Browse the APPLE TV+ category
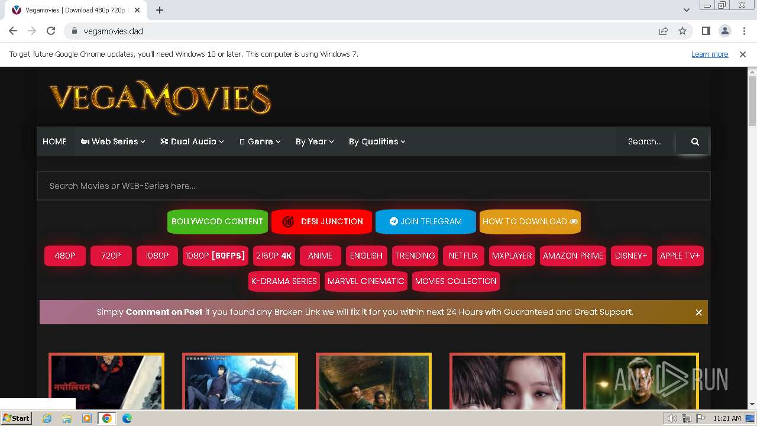The width and height of the screenshot is (757, 426). (680, 256)
